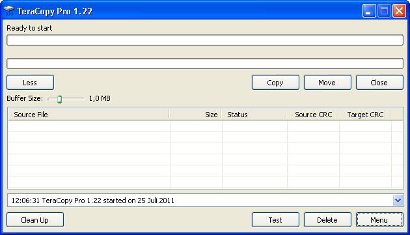Click the lower total progress bar
The height and width of the screenshot is (235, 410).
coord(205,63)
